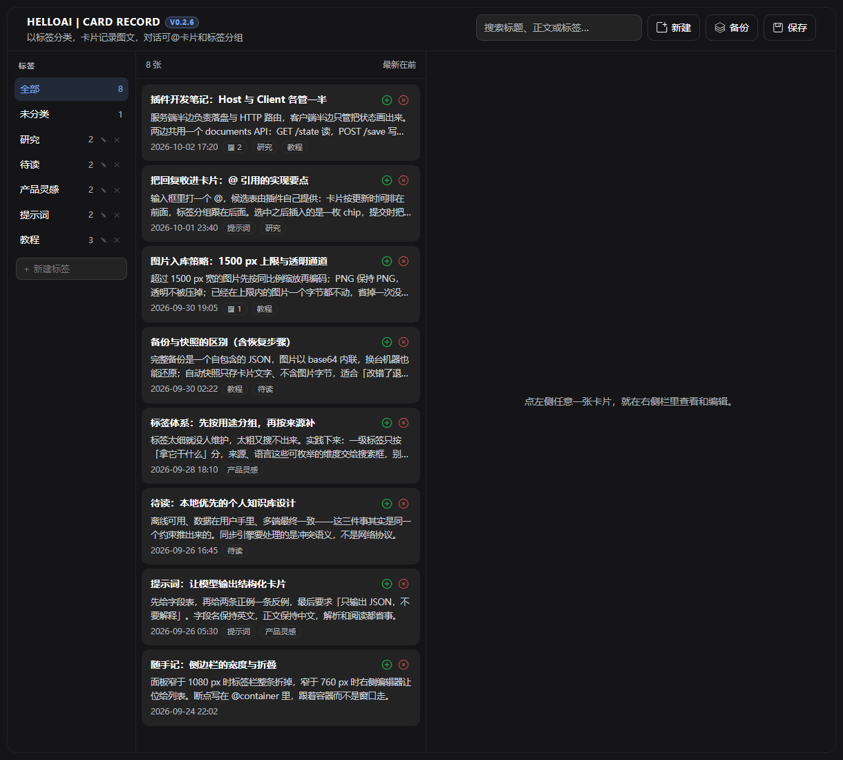Click the v0.2.6 version badge
The height and width of the screenshot is (760, 843).
point(182,22)
